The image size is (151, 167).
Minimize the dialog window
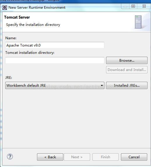[x=125, y=6]
